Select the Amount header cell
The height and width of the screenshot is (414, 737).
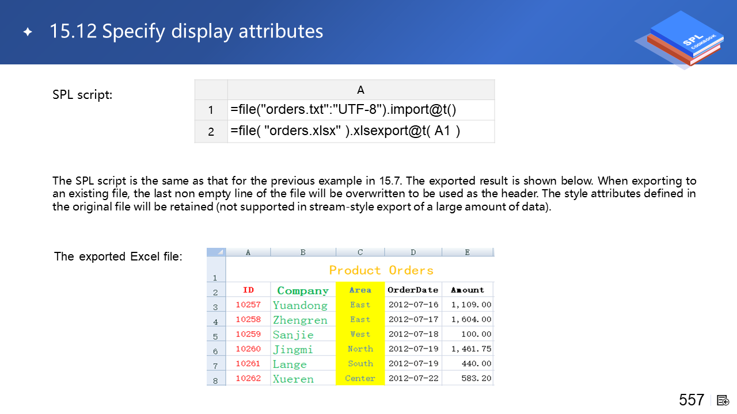pos(468,290)
